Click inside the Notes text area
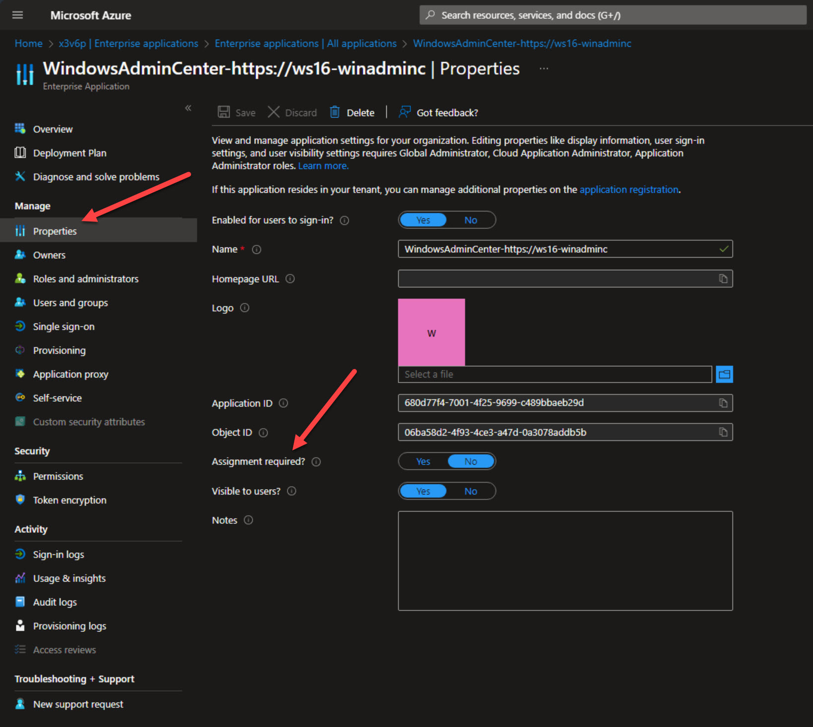 [x=565, y=560]
